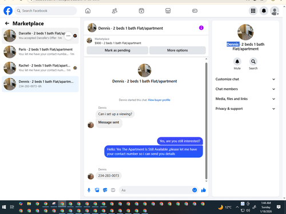This screenshot has width=286, height=214.
Task: Click chat scroll down arrow
Action: pos(206,181)
